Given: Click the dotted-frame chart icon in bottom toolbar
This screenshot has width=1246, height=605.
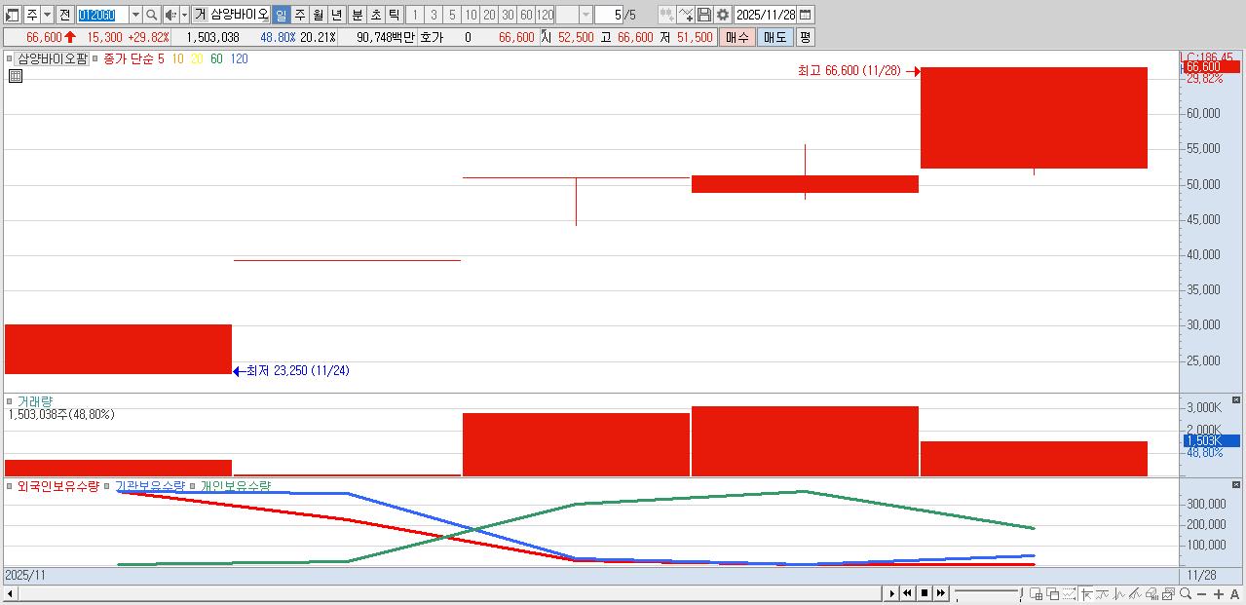Looking at the screenshot, I should 1069,593.
